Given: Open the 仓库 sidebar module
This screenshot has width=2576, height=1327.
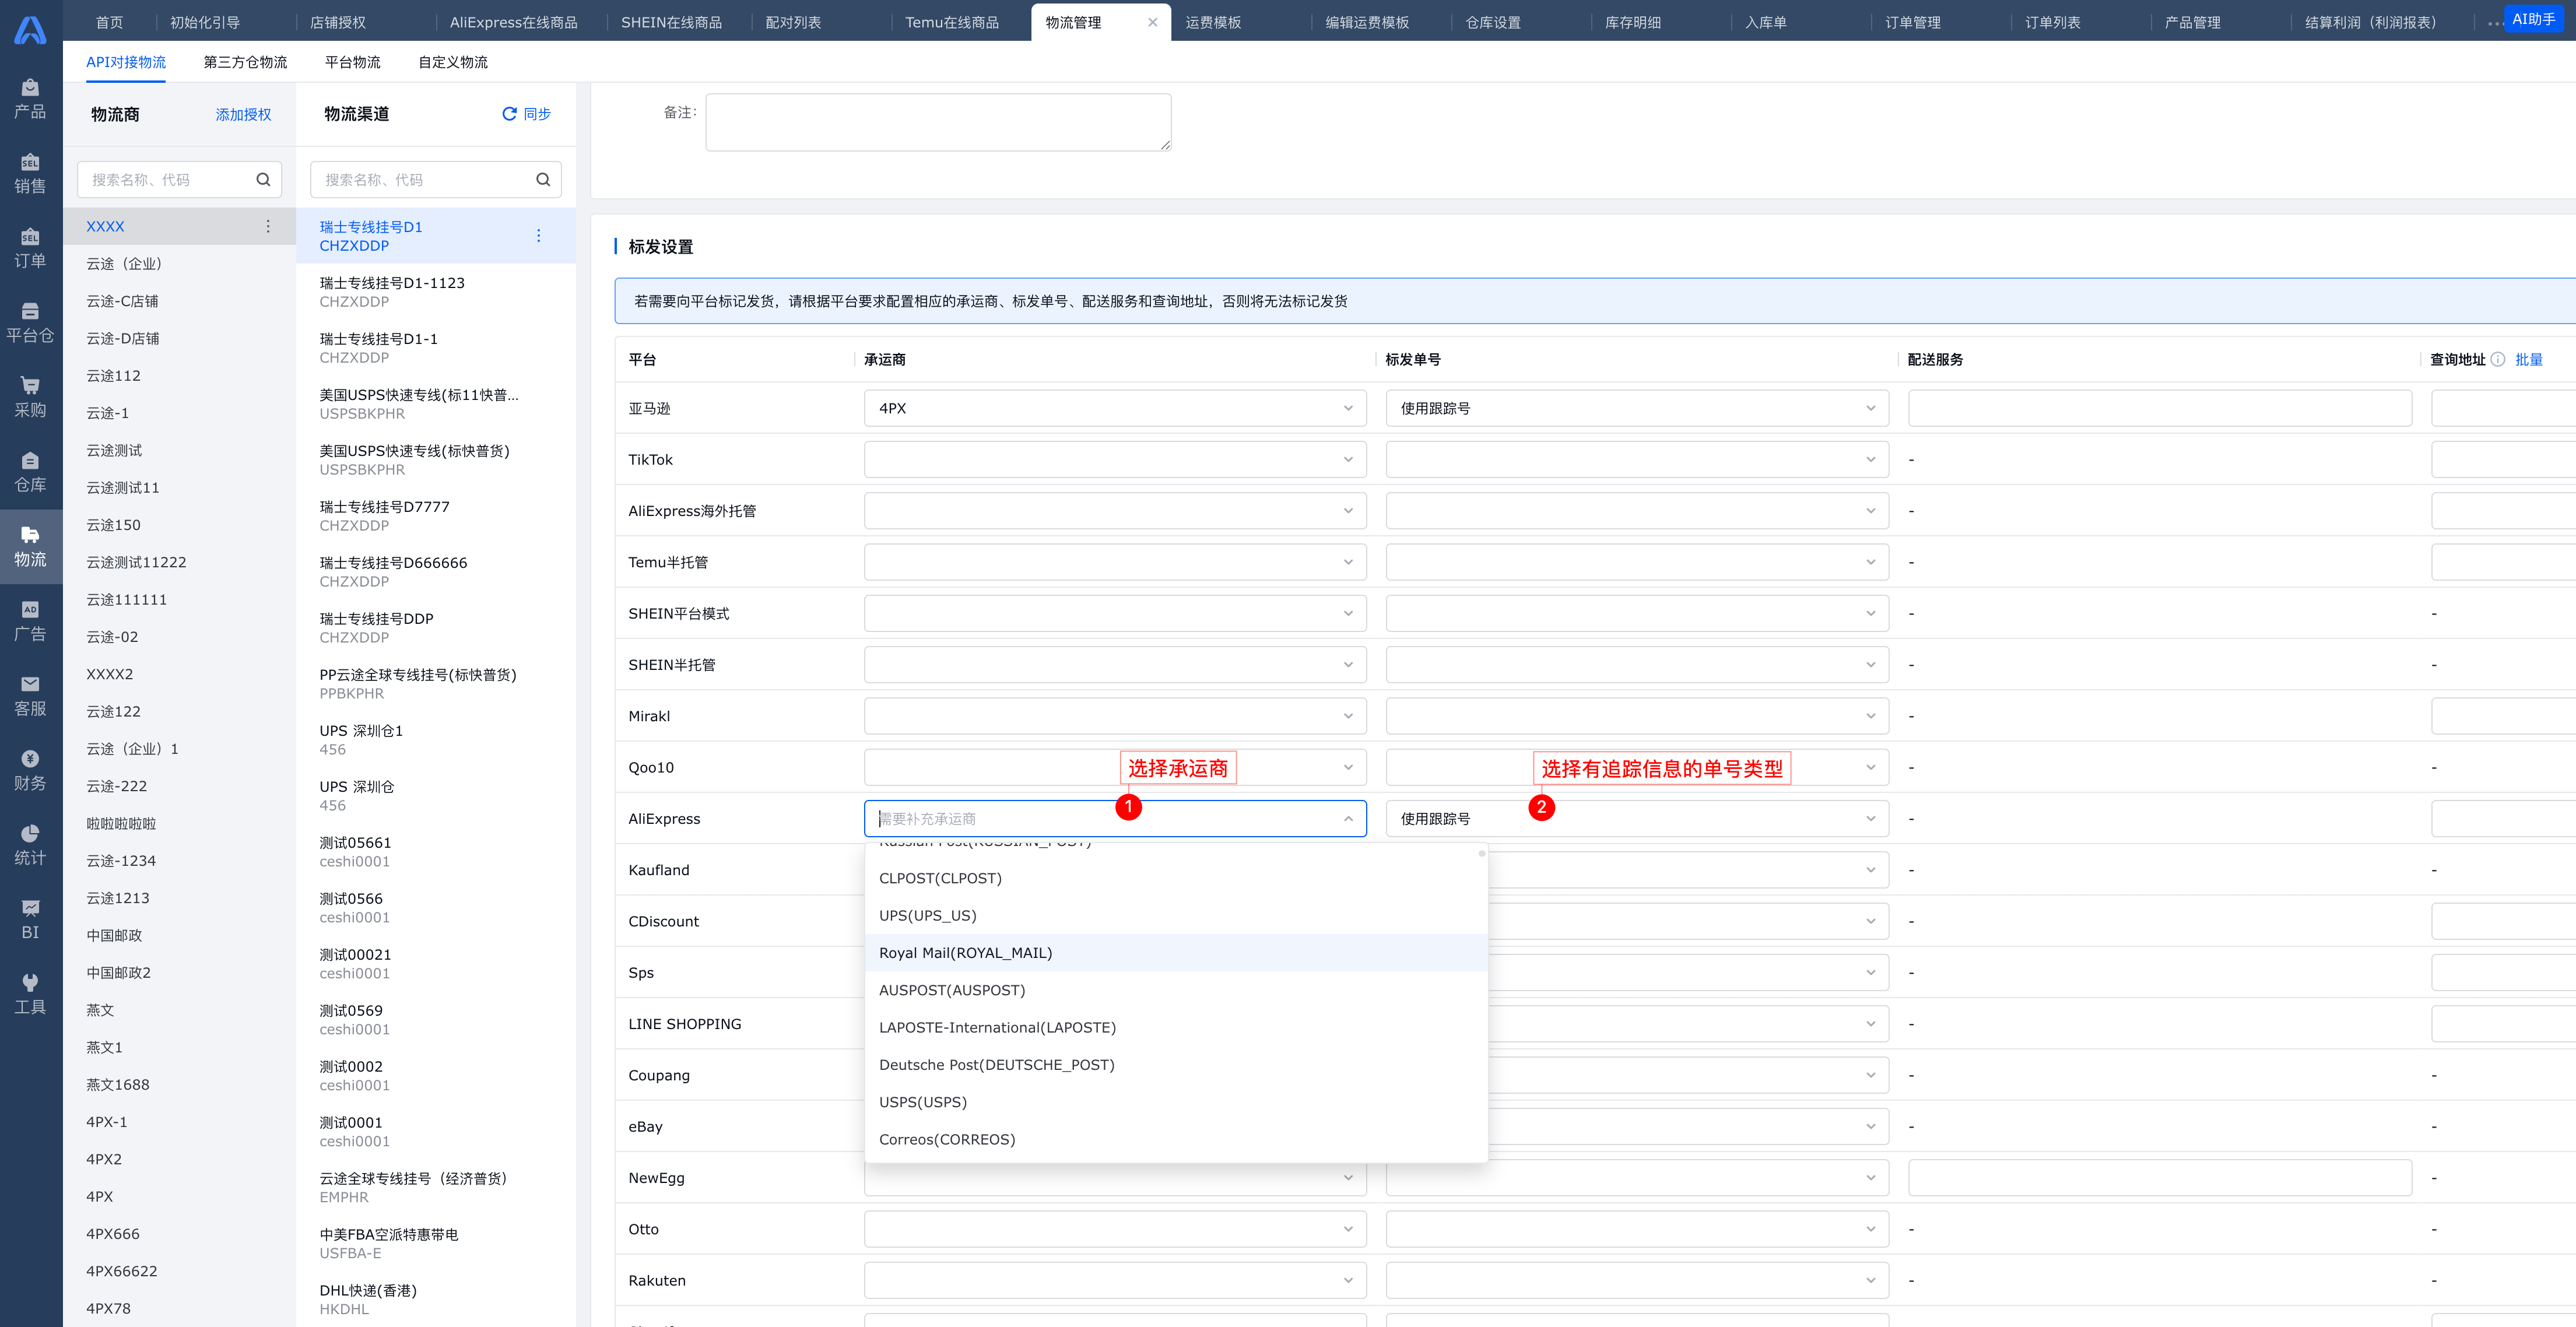Looking at the screenshot, I should tap(30, 472).
